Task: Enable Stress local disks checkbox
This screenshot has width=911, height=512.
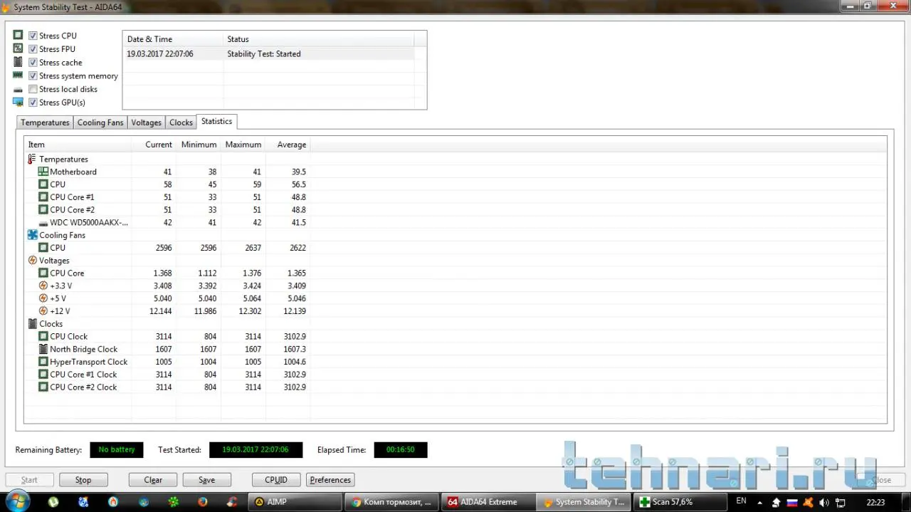Action: [33, 89]
